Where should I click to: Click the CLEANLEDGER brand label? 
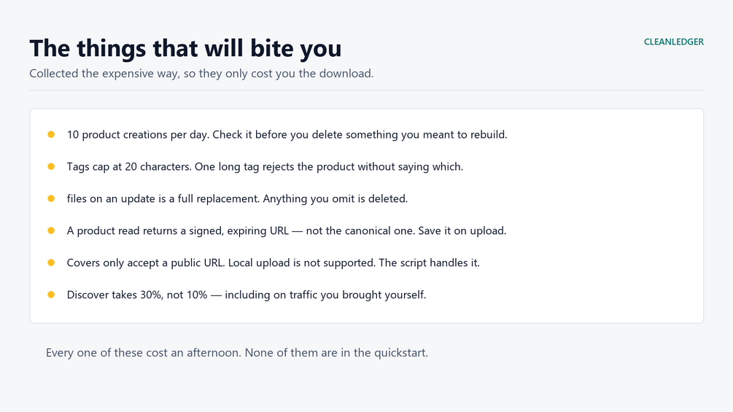point(674,42)
